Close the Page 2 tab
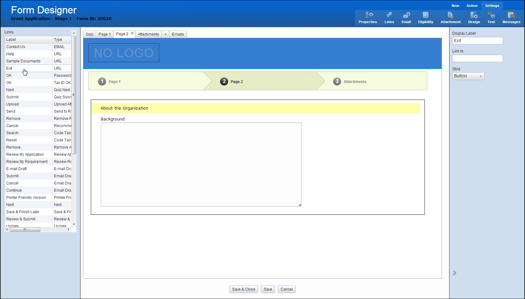The width and height of the screenshot is (525, 299). 132,33
